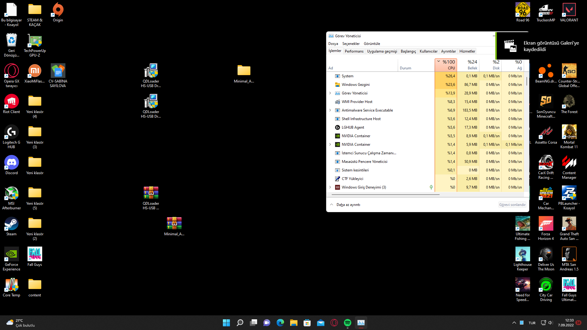This screenshot has width=587, height=330.
Task: Click vertical scrollbar of process list
Action: (x=526, y=81)
